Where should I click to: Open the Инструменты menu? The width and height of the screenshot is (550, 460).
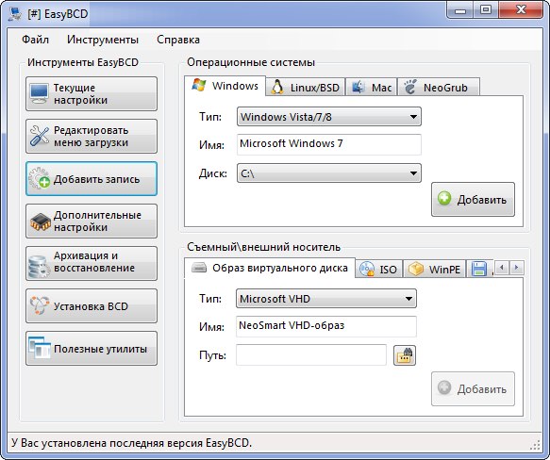pyautogui.click(x=103, y=40)
